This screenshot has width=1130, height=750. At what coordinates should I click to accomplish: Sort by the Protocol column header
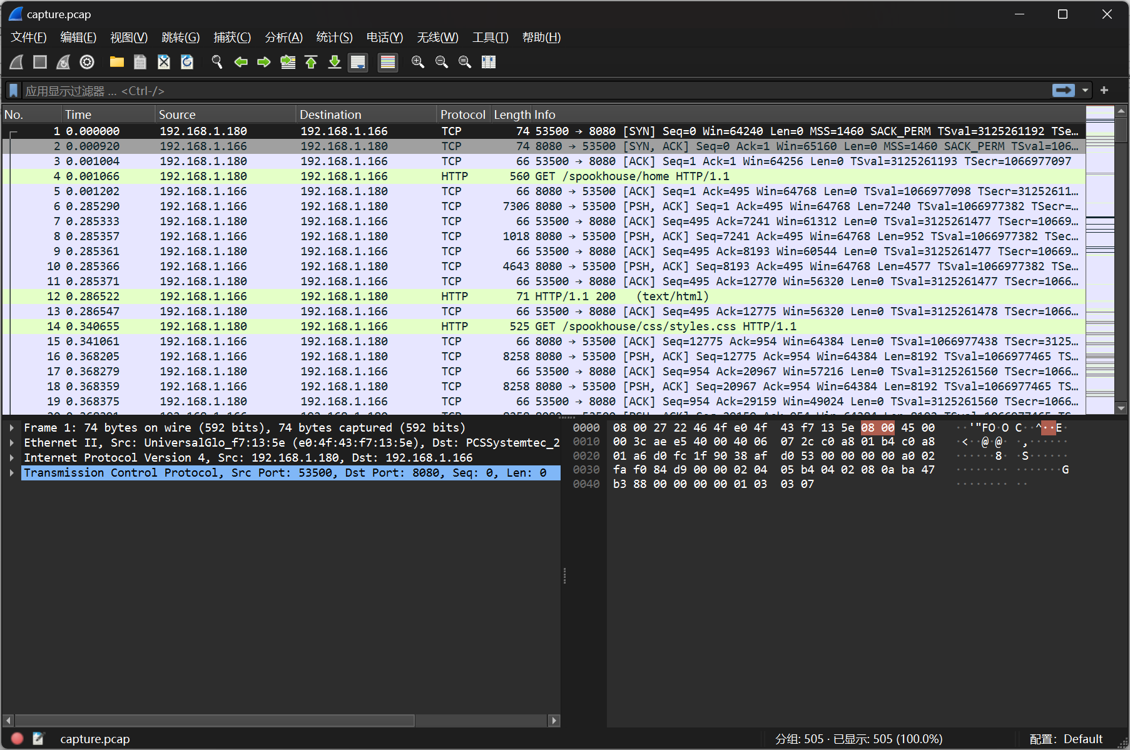(x=463, y=114)
